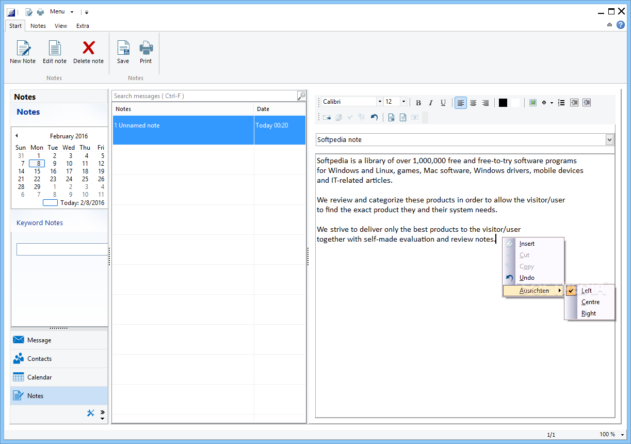Click the search magnifier icon

[301, 96]
